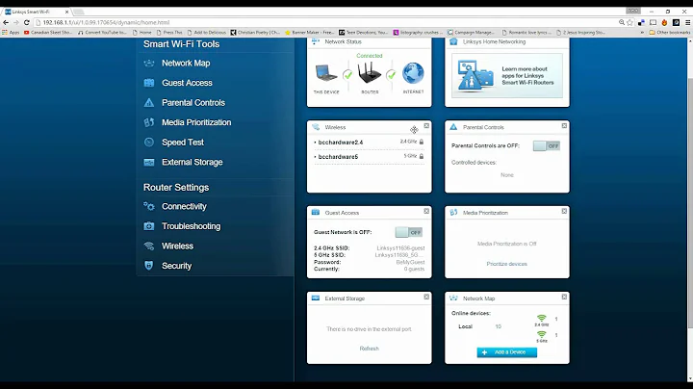Select the Linksys Smart Wi-Fi browser tab
The width and height of the screenshot is (693, 389).
point(37,12)
